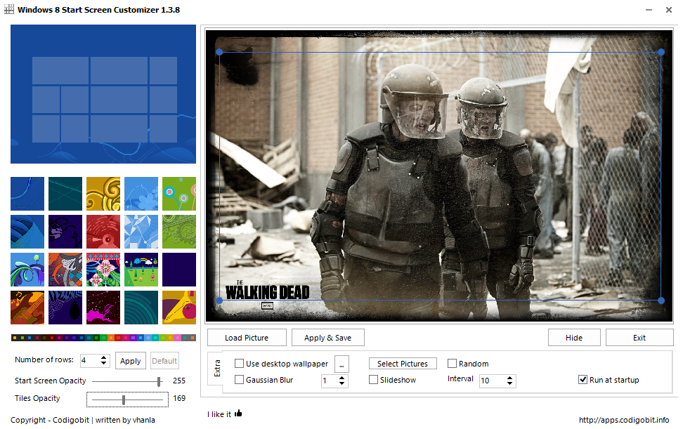This screenshot has width=683, height=429.
Task: Pick the colorful pink floral background thumbnail
Action: click(x=103, y=270)
